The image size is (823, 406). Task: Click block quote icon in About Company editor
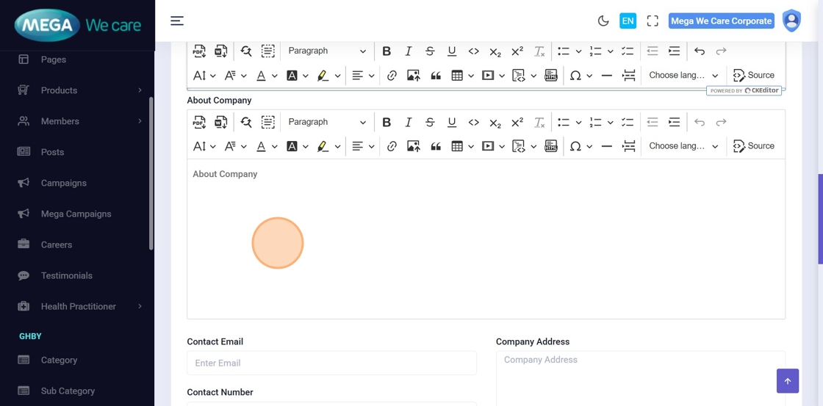436,146
